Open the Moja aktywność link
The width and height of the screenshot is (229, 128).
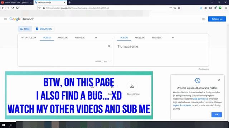click(x=200, y=99)
